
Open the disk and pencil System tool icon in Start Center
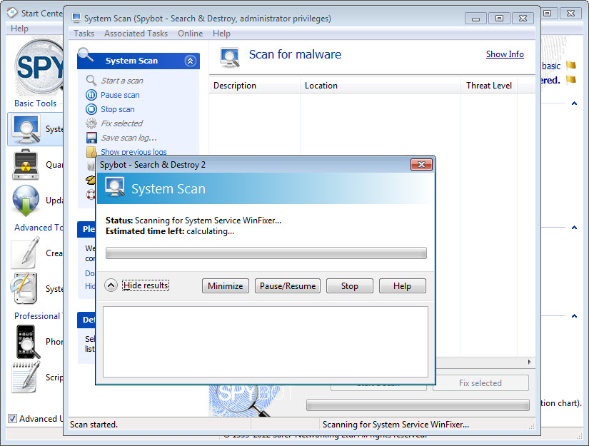coord(24,288)
